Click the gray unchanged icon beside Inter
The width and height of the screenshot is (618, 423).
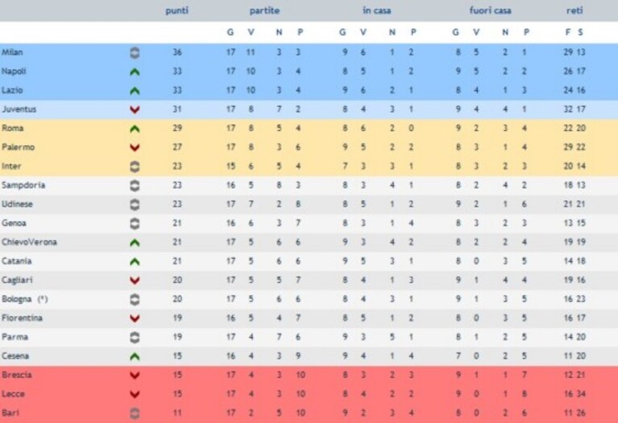pyautogui.click(x=135, y=166)
